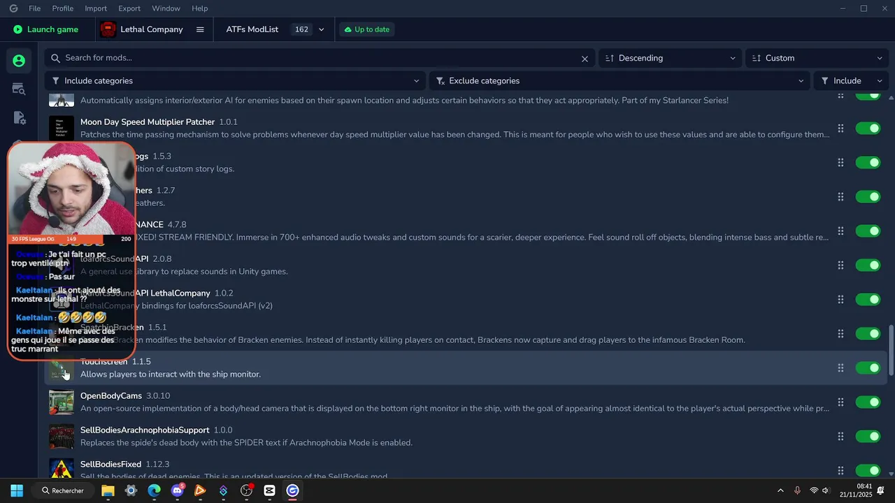Viewport: 895px width, 503px height.
Task: Click the SellBodiesArachnophobiaSupport mod thumbnail
Action: coord(62,437)
